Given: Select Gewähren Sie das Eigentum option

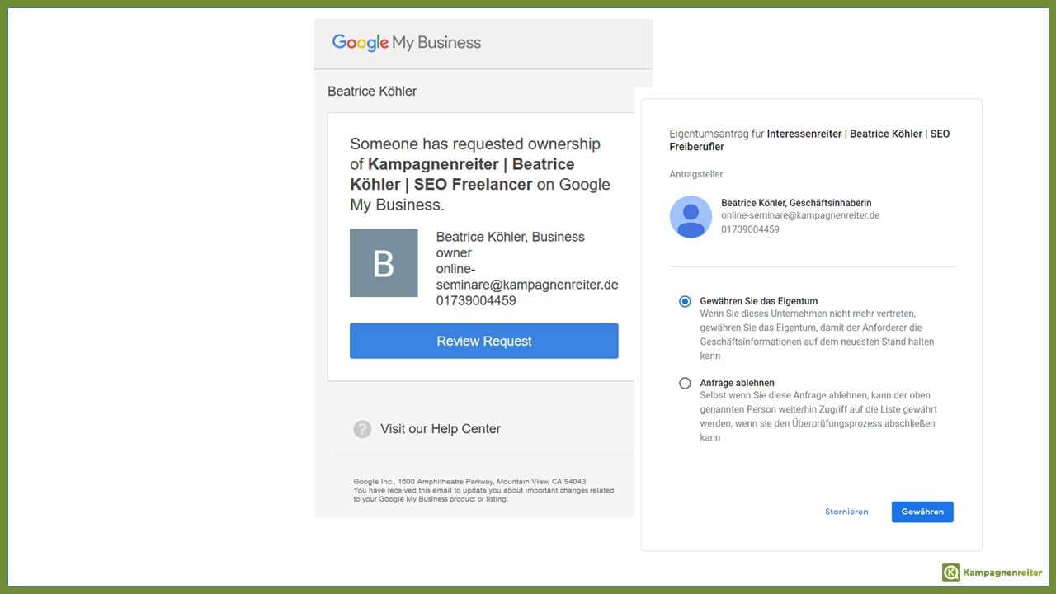Looking at the screenshot, I should [685, 302].
